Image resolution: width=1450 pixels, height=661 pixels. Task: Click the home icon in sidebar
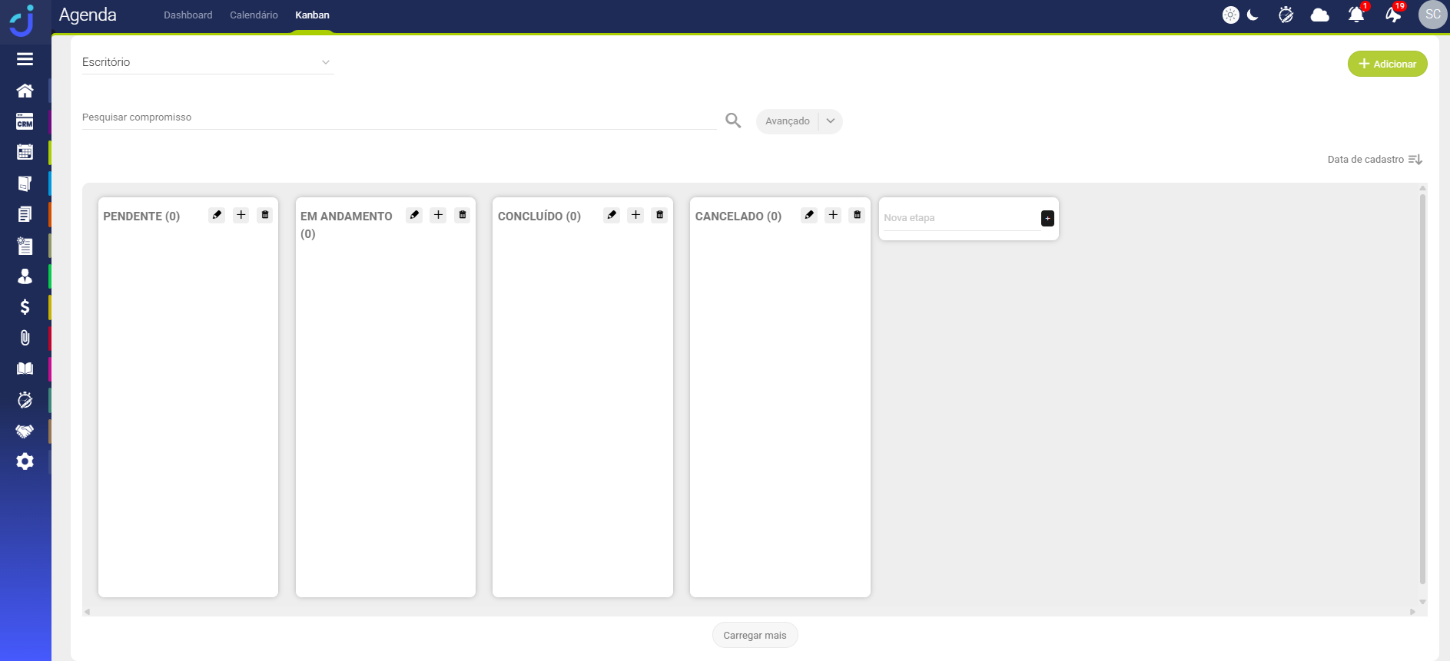tap(25, 91)
